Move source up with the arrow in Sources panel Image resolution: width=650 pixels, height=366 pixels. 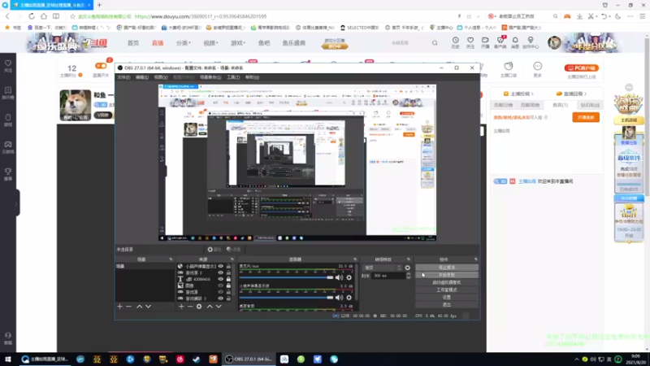tap(210, 307)
